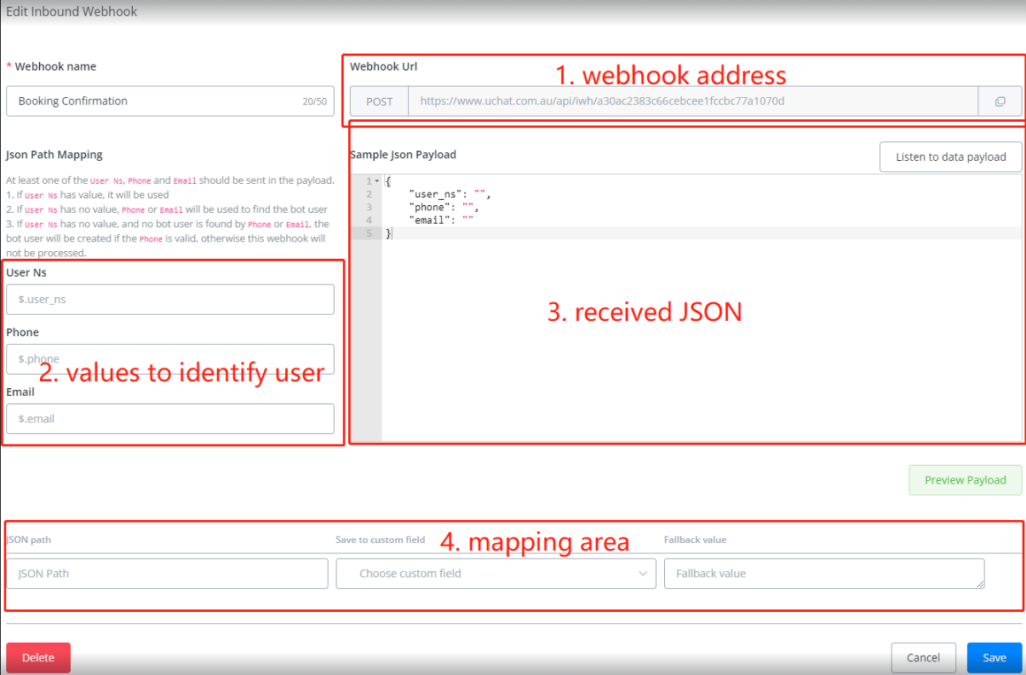Select the Email mapping input
This screenshot has height=675, width=1026.
pos(169,419)
